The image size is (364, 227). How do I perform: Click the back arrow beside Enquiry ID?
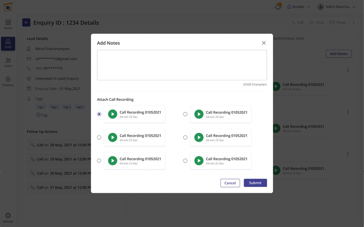click(26, 23)
